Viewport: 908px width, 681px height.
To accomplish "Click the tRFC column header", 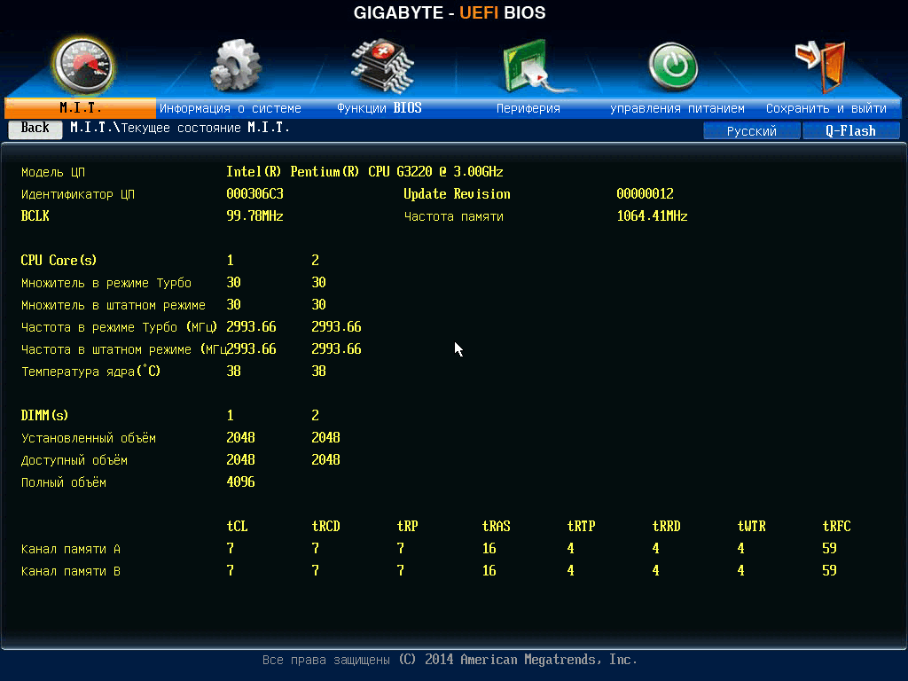I will (x=836, y=526).
